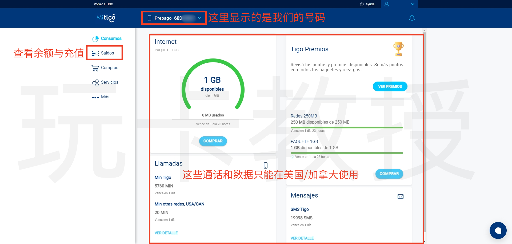Open VER DETALLE under Llamadas

pyautogui.click(x=166, y=233)
